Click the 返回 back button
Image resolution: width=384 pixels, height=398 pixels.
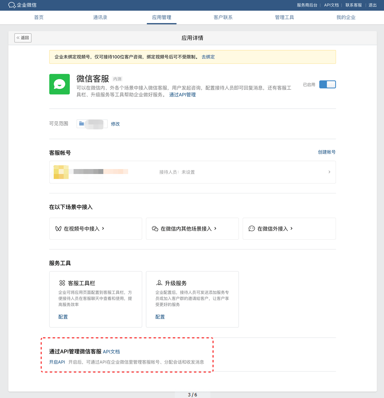23,38
